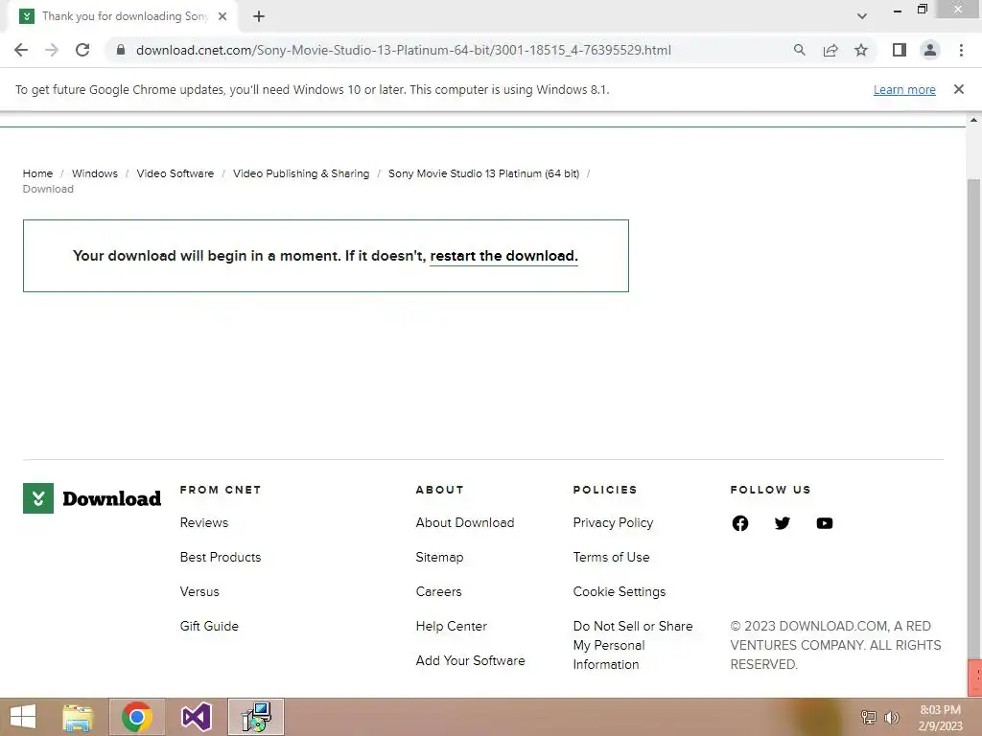Open Learn more about Chrome updates

click(904, 89)
